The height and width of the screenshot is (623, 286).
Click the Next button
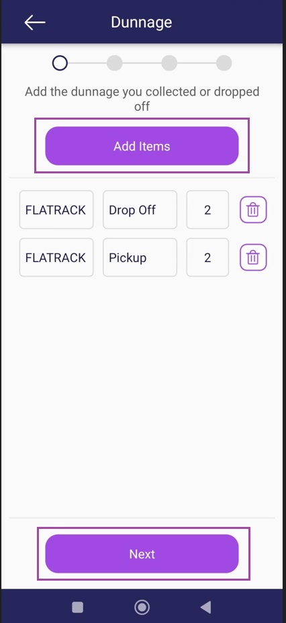point(142,554)
